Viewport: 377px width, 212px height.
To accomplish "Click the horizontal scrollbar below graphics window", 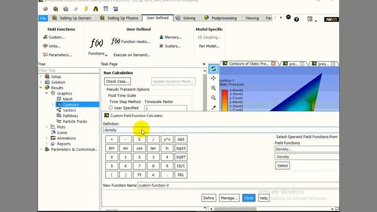I will coord(272,209).
